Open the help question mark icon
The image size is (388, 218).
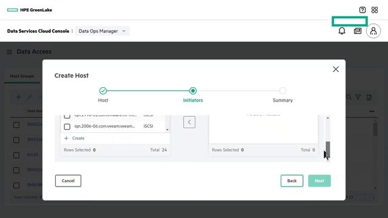pyautogui.click(x=363, y=10)
